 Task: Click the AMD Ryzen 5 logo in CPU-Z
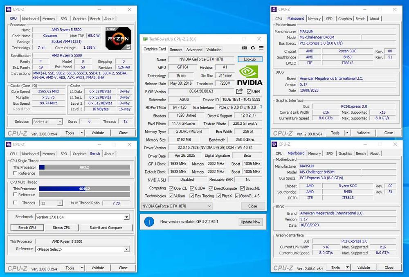pyautogui.click(x=119, y=38)
